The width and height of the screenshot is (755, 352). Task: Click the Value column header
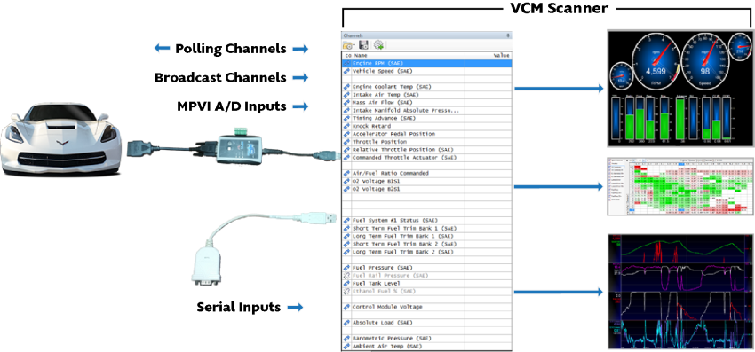[x=501, y=56]
